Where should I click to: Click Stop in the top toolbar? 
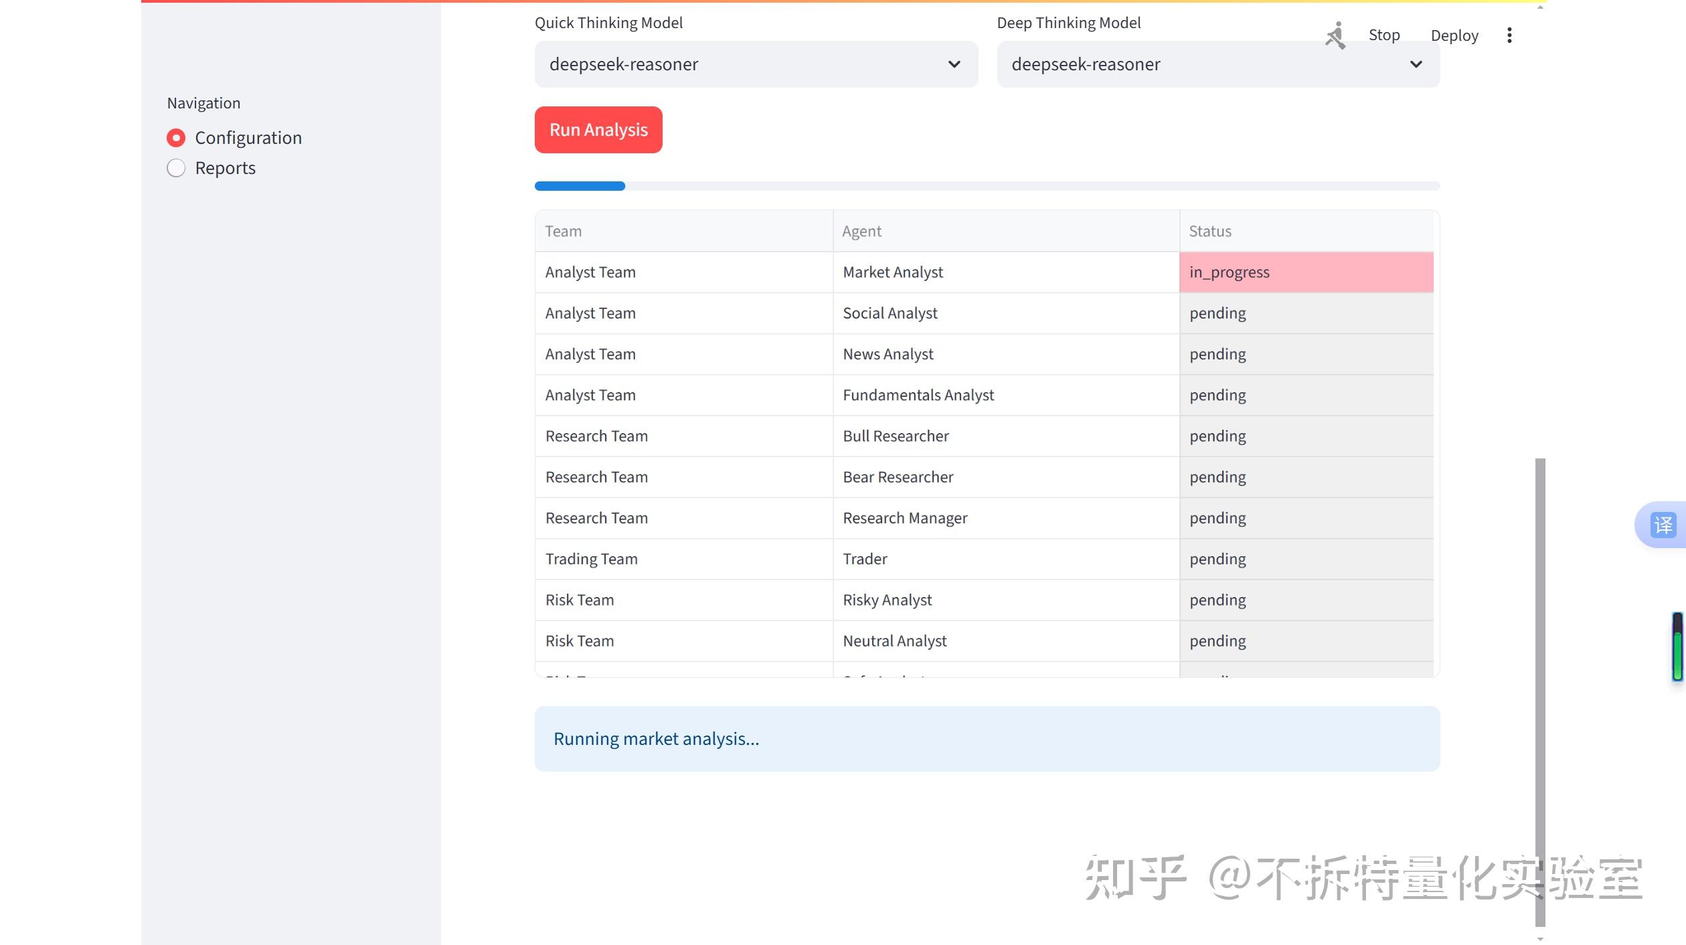tap(1383, 34)
